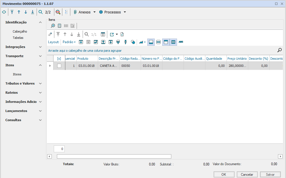Go to the first record in the top toolbar
This screenshot has width=286, height=178.
[12, 12]
